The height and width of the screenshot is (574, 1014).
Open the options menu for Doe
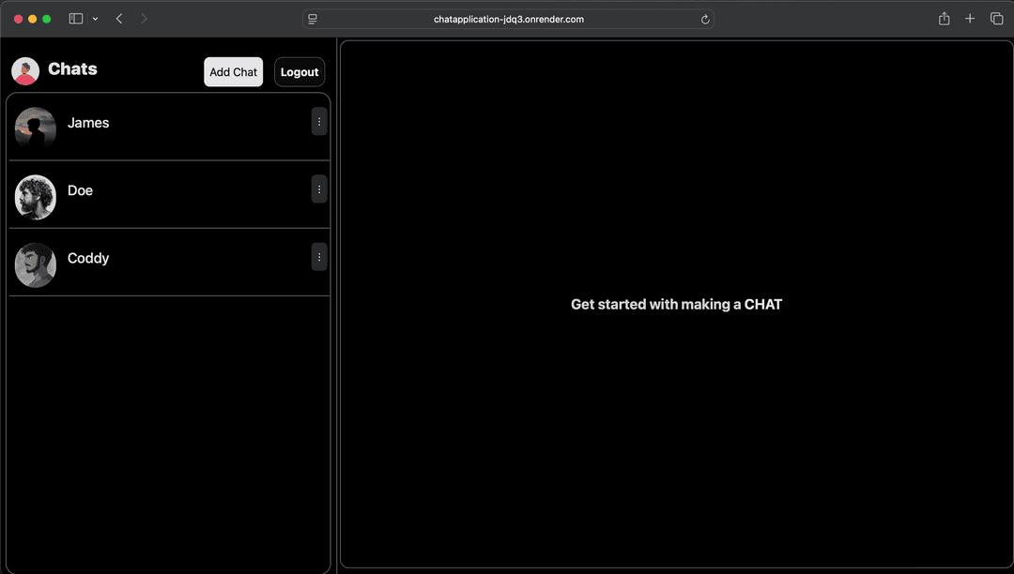[319, 189]
